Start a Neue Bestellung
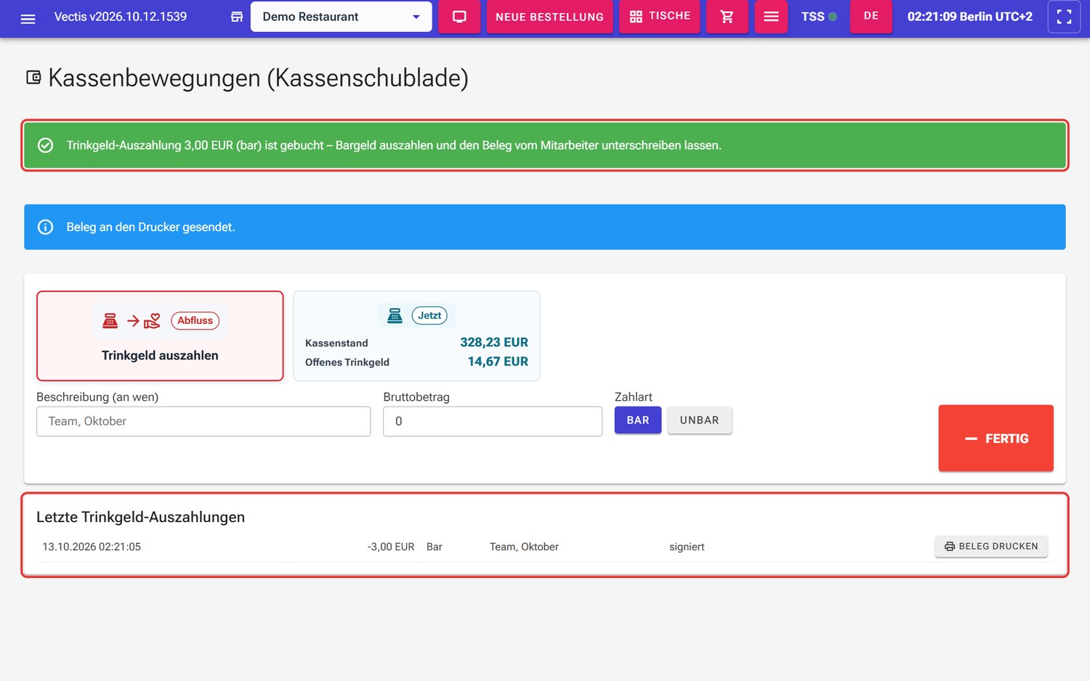 [x=549, y=17]
